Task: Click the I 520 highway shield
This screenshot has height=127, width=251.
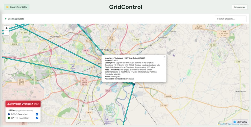Action: [108, 91]
